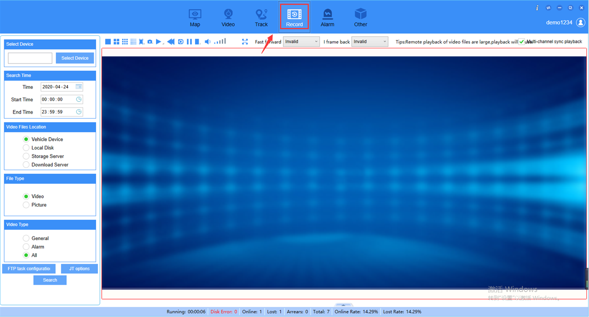This screenshot has width=589, height=317.
Task: Click the Search button
Action: [x=50, y=280]
